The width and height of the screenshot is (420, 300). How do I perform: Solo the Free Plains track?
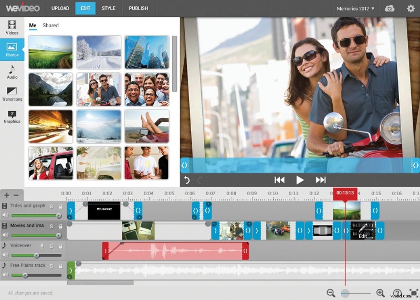[x=51, y=266]
